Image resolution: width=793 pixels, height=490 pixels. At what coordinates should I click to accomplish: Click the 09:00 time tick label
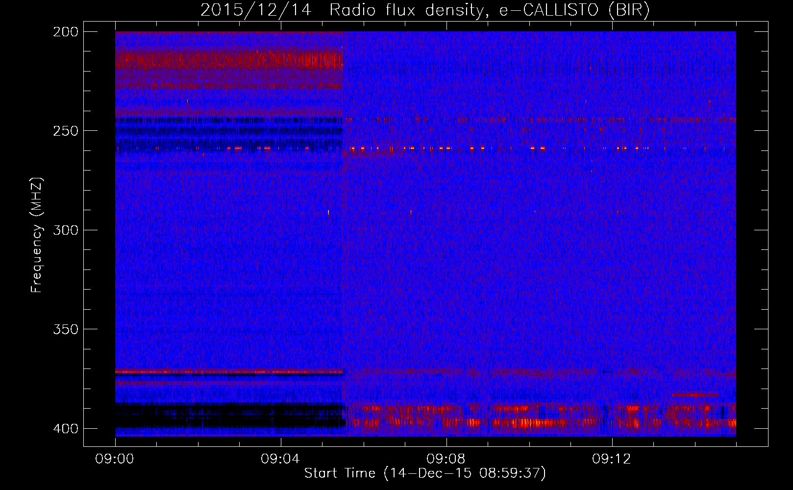(115, 459)
